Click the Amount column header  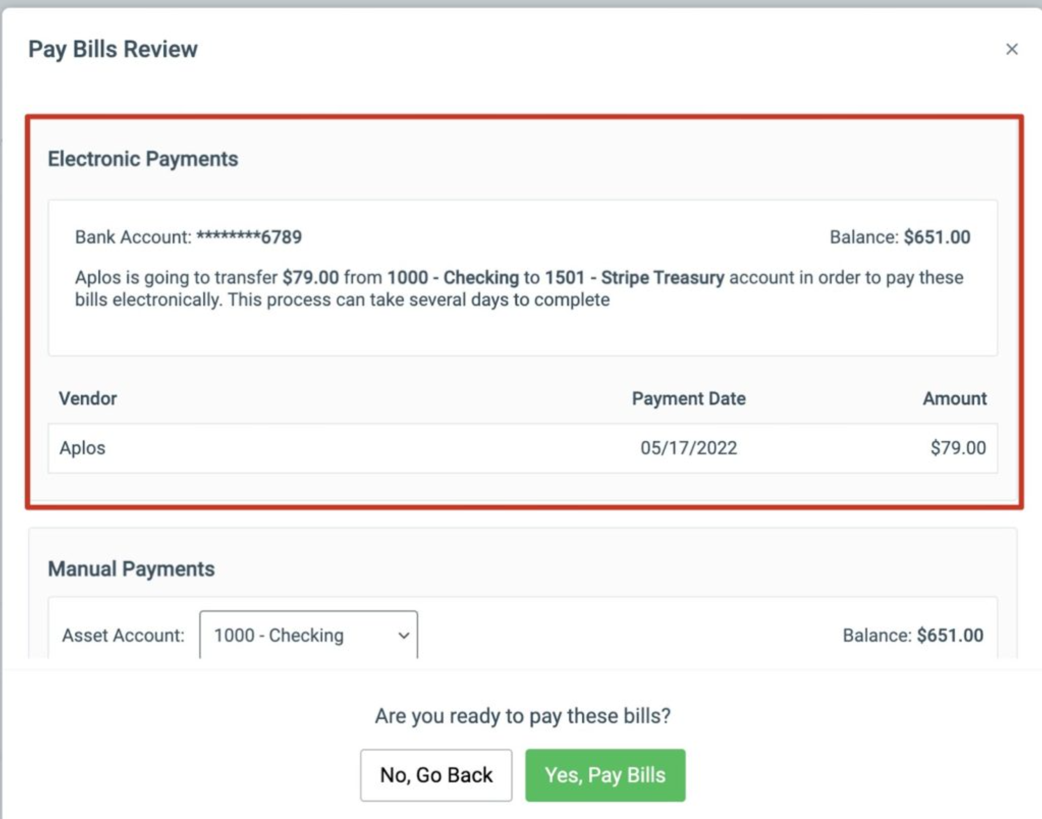(x=955, y=398)
